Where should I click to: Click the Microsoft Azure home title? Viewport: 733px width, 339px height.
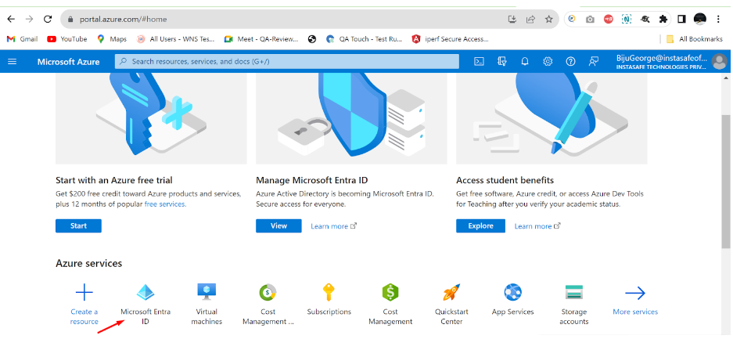[68, 62]
